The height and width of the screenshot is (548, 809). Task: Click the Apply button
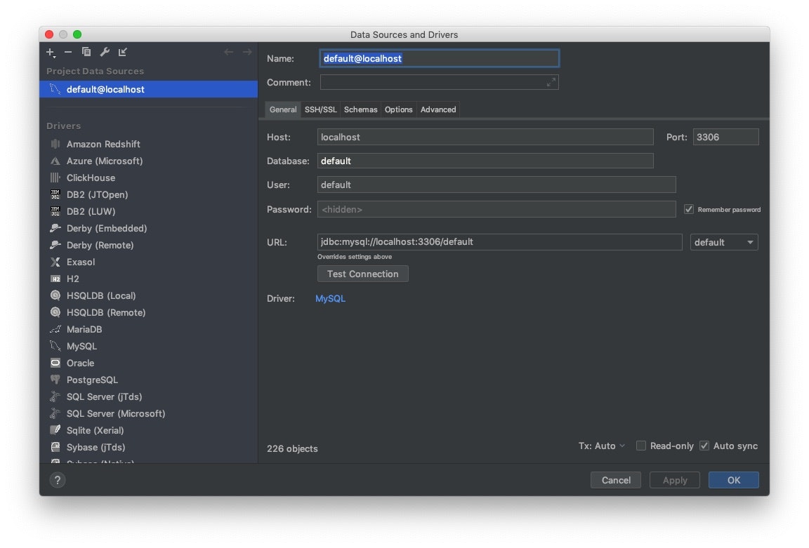coord(675,480)
